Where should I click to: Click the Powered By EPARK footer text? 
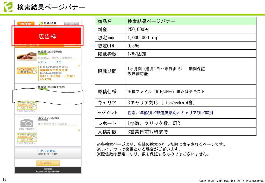(48, 172)
